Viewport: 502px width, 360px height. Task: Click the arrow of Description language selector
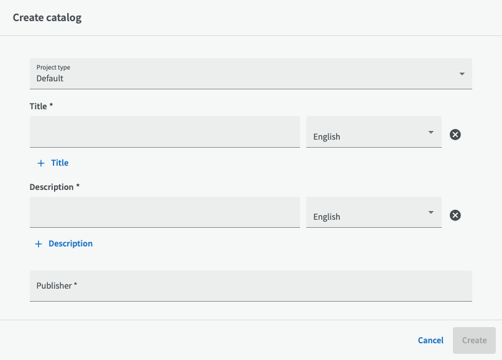tap(431, 212)
